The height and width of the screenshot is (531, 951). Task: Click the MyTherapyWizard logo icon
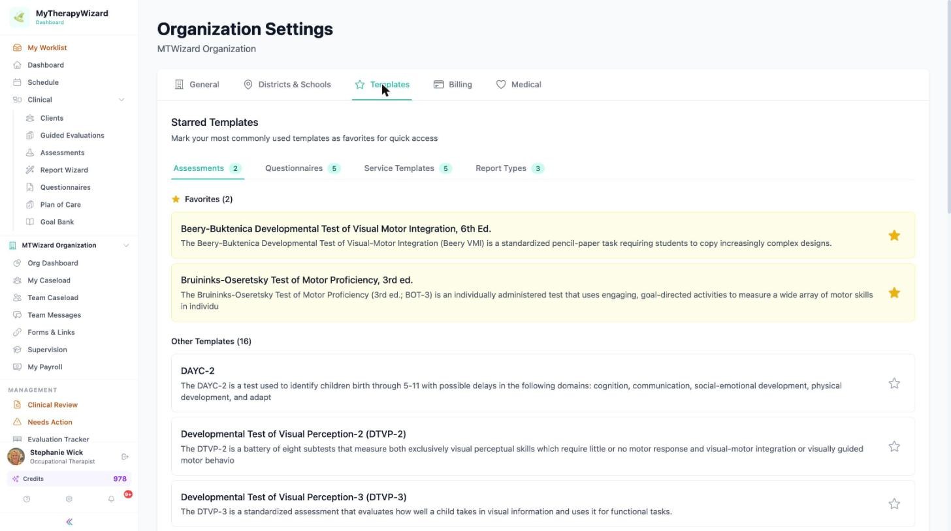(x=20, y=17)
